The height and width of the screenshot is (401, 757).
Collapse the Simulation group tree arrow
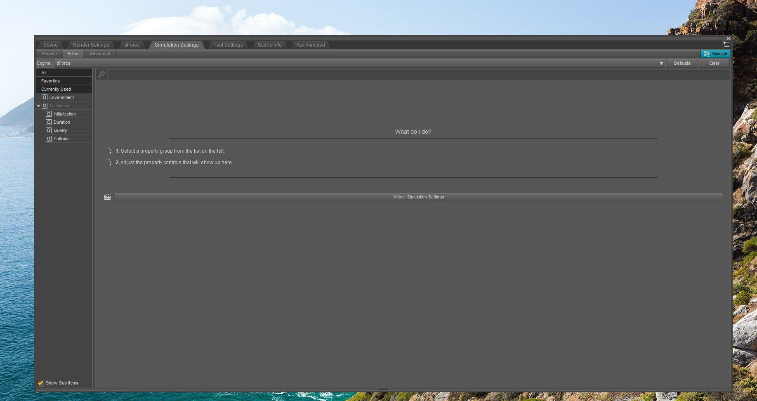click(39, 106)
